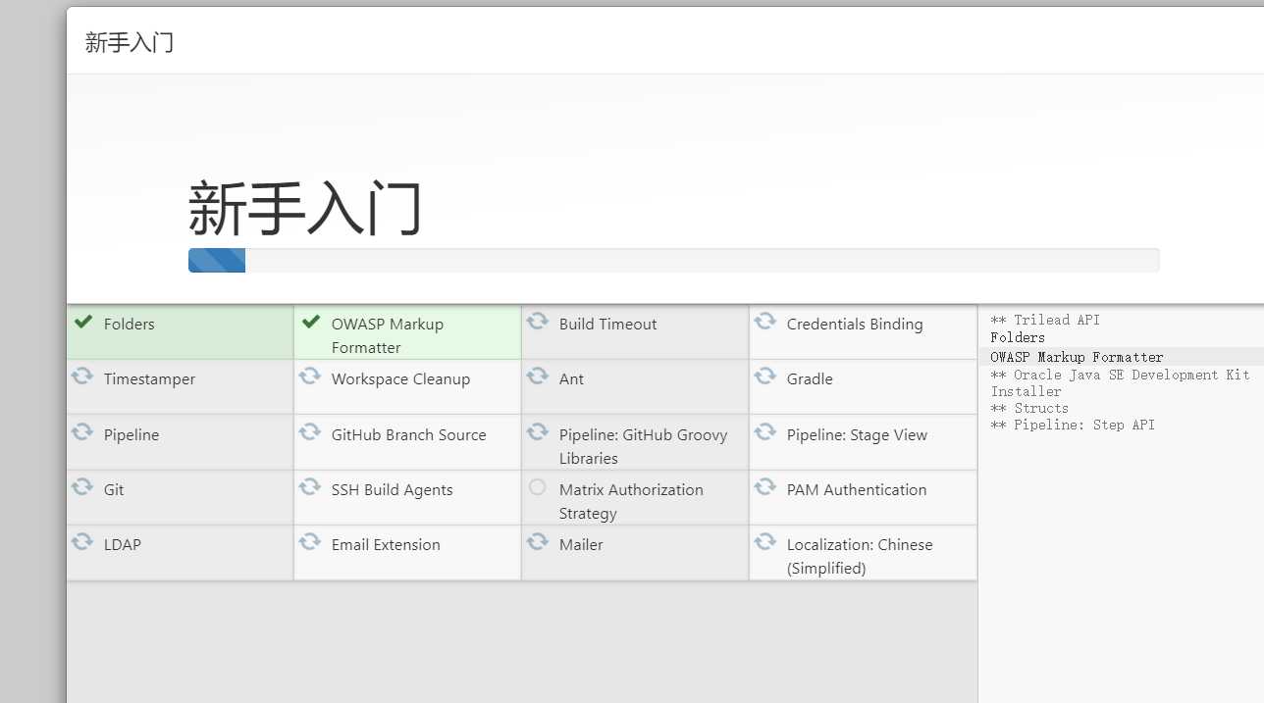
Task: Select the ** Pipeline: Step API log line
Action: pyautogui.click(x=1073, y=426)
